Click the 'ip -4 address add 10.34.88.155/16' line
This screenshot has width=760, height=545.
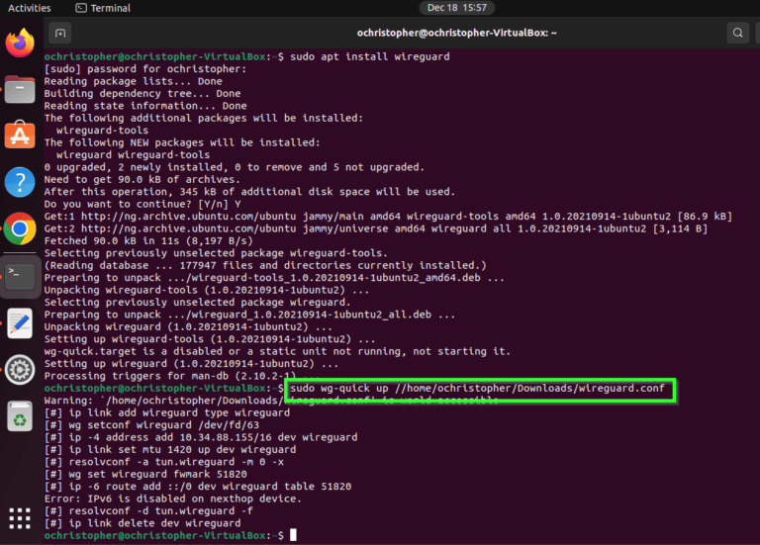point(201,437)
